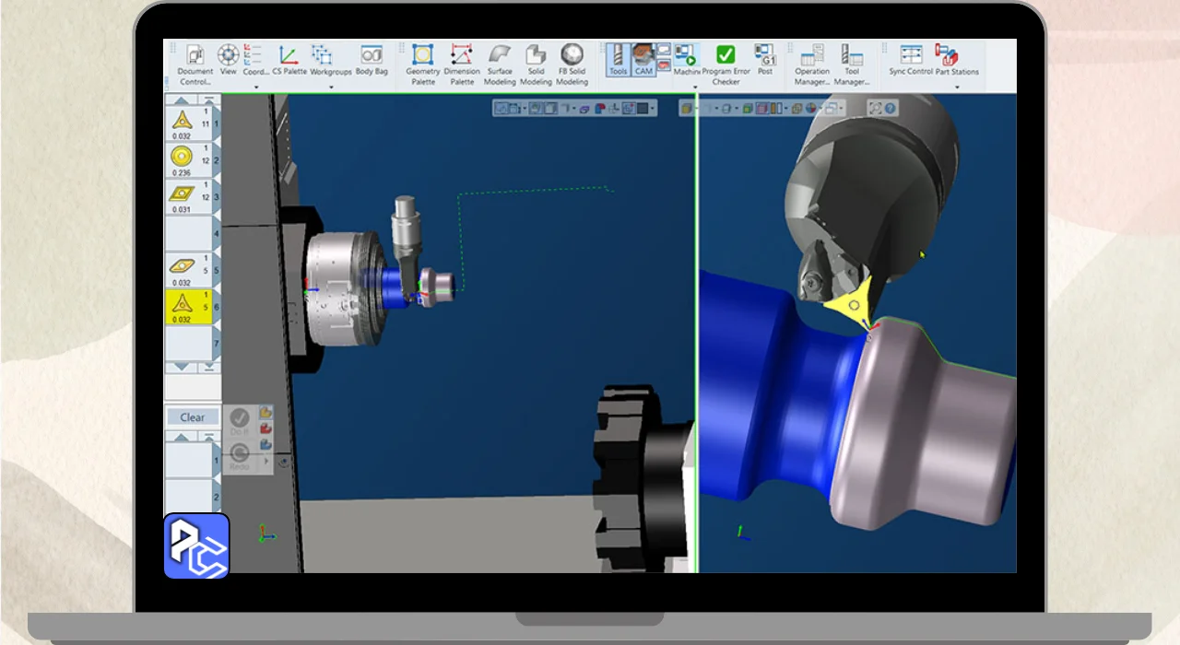Viewport: 1180px width, 645px height.
Task: Open the Operation Manager
Action: [812, 64]
